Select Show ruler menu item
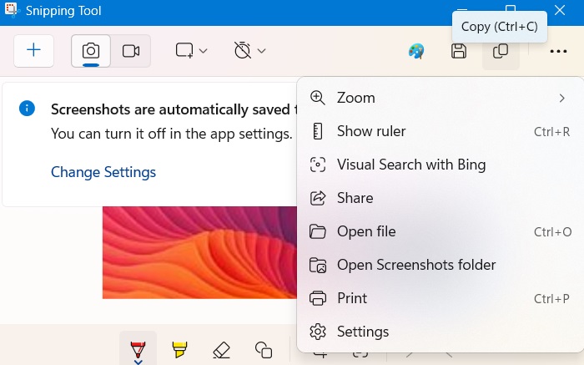 pos(441,131)
